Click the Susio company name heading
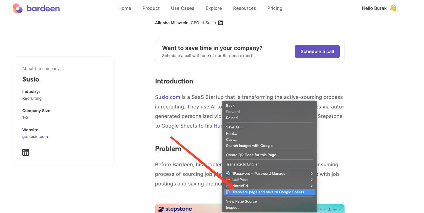This screenshot has width=424, height=213. (x=31, y=79)
